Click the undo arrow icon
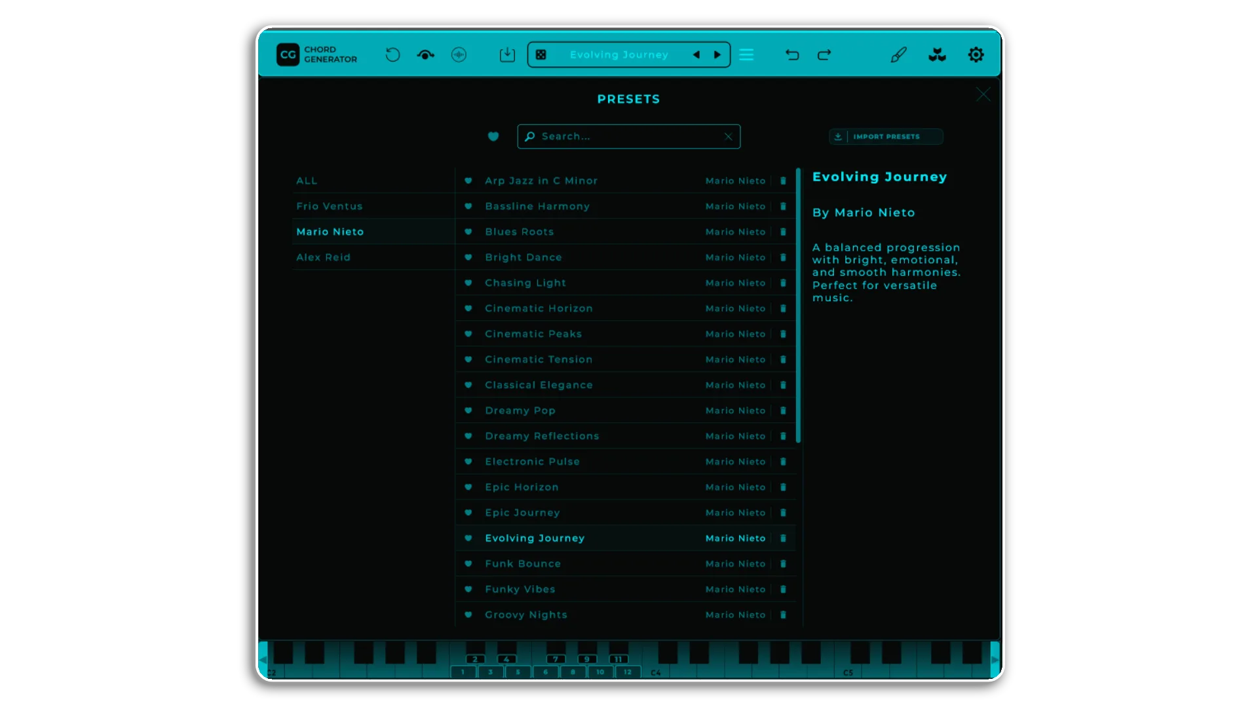This screenshot has height=707, width=1258. click(x=792, y=55)
